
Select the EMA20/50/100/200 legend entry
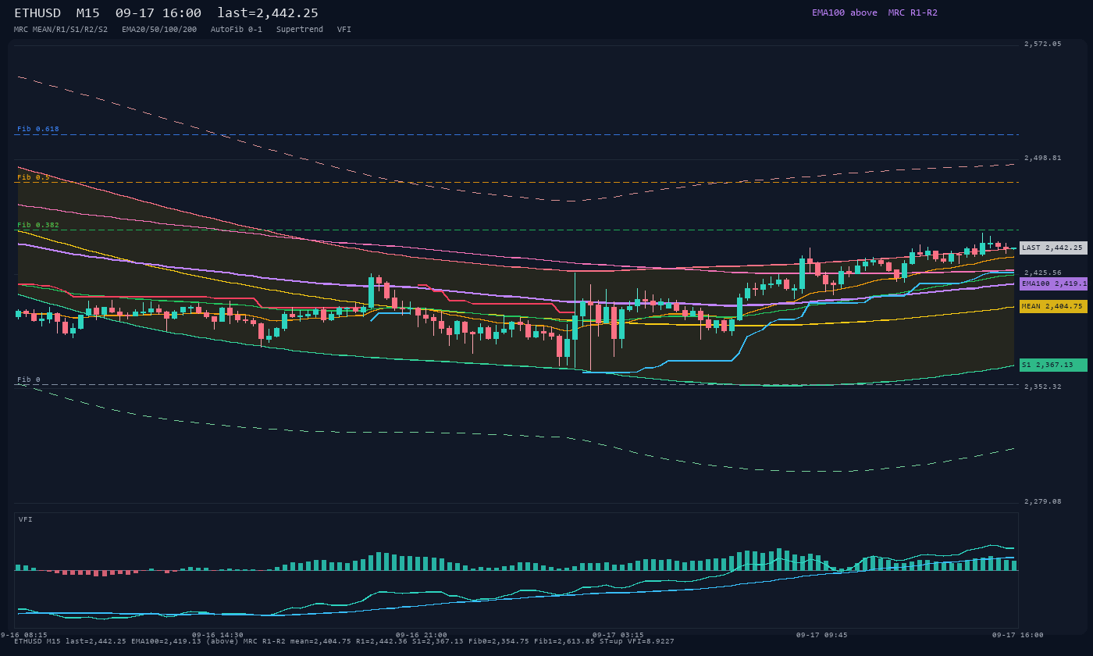[159, 29]
